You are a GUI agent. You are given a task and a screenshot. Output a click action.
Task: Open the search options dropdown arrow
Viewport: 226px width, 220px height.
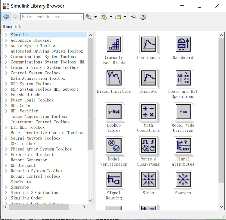(95, 17)
